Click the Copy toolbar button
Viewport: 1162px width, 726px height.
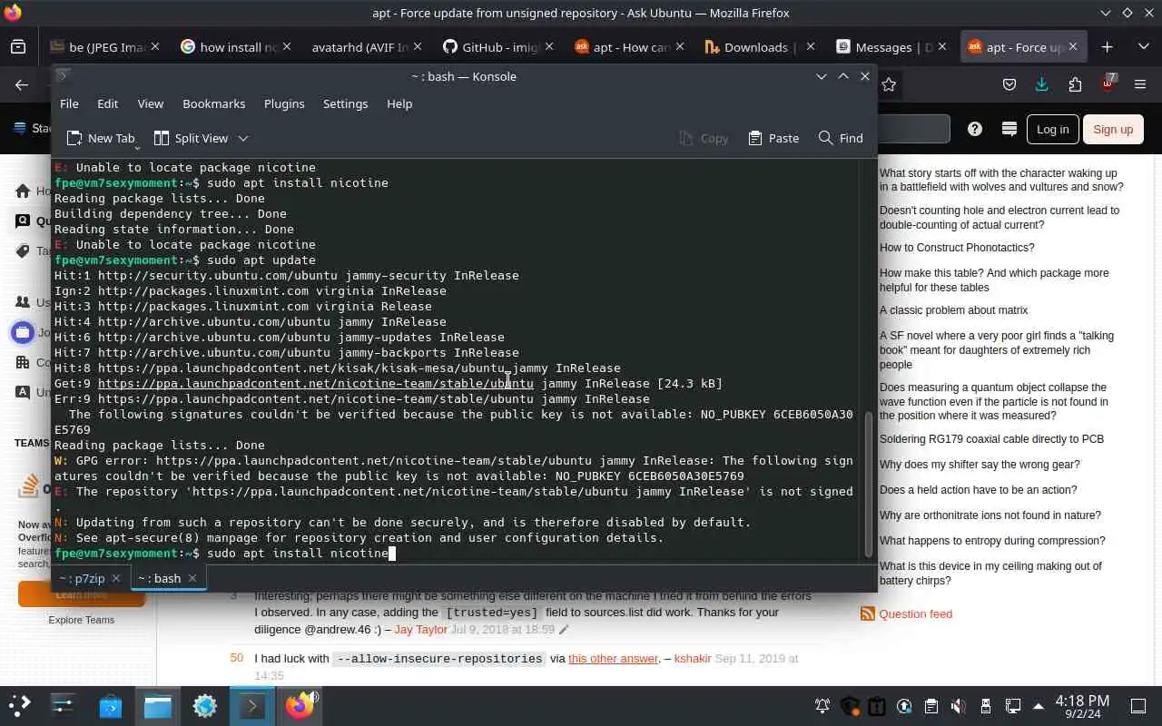(704, 138)
